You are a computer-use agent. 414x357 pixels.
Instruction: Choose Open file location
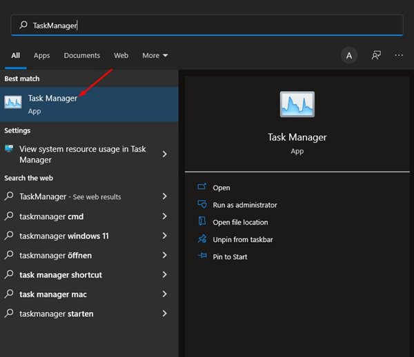click(240, 223)
